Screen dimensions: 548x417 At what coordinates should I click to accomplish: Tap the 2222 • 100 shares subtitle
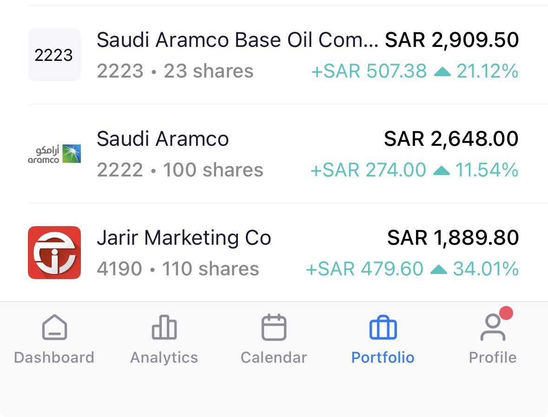tap(180, 170)
